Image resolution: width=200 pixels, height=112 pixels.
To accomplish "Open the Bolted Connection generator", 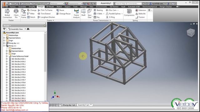I will 7,14.
